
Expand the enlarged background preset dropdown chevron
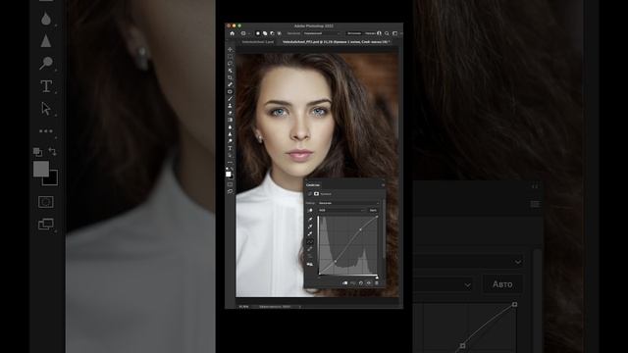pos(518,262)
